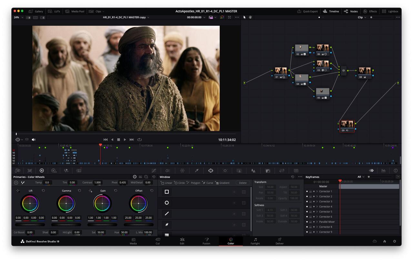The image size is (413, 261).
Task: Open the Clip node graph mode dropdown
Action: click(362, 17)
